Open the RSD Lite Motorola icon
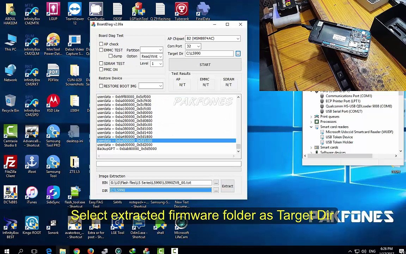This screenshot has width=406, height=254. pos(53,103)
